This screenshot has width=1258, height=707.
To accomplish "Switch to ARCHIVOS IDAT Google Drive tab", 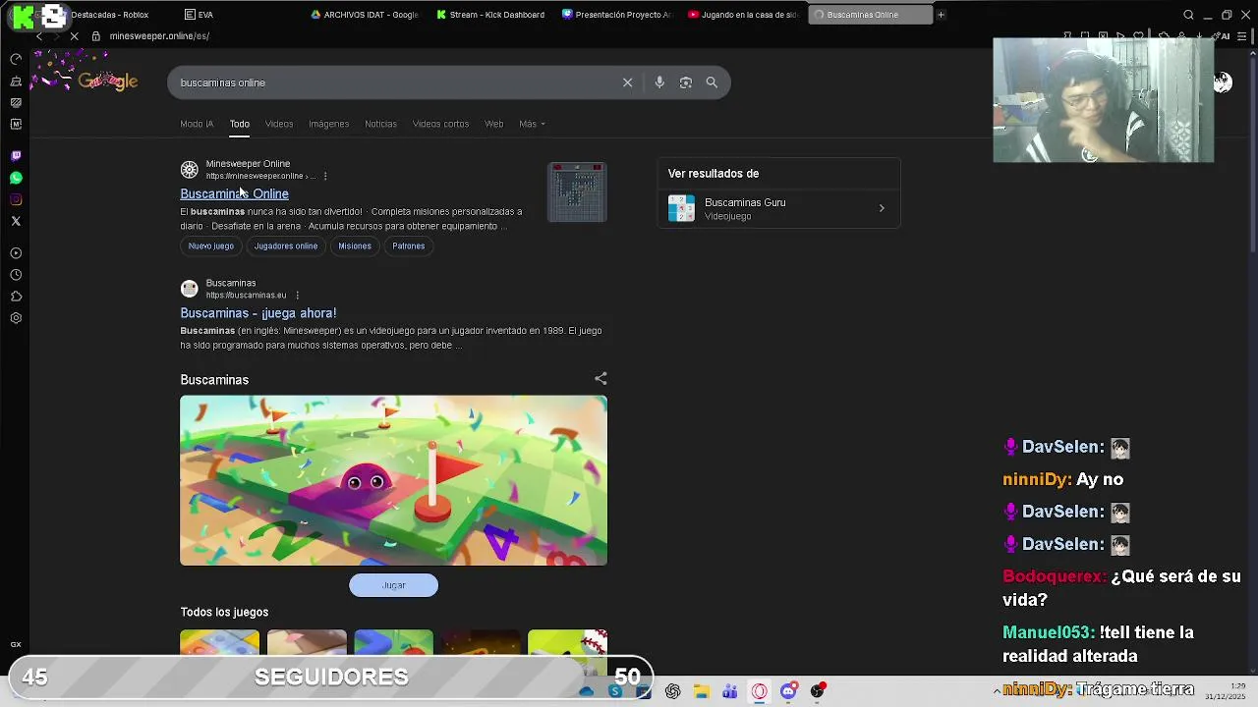I will click(x=366, y=15).
